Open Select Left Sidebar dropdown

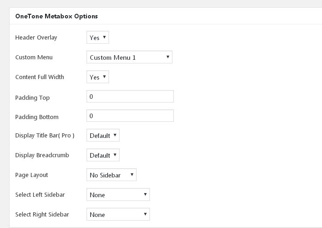118,194
